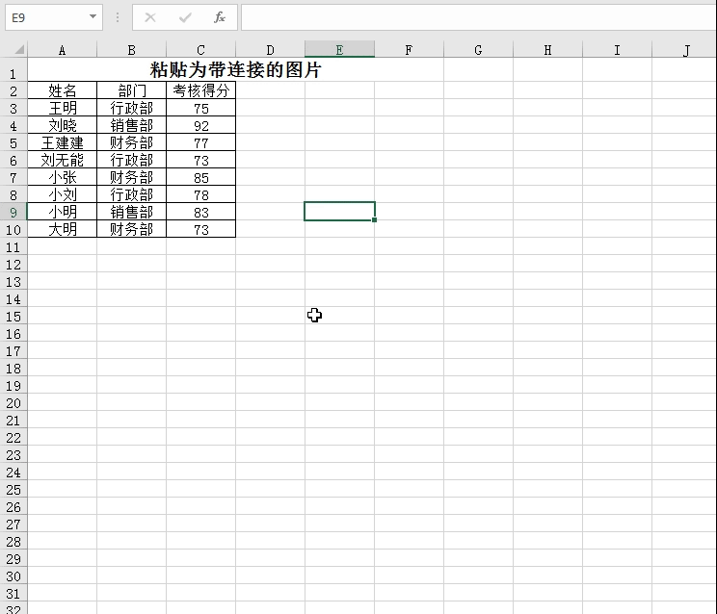Select the cell containing 小刘
The image size is (717, 614).
63,194
